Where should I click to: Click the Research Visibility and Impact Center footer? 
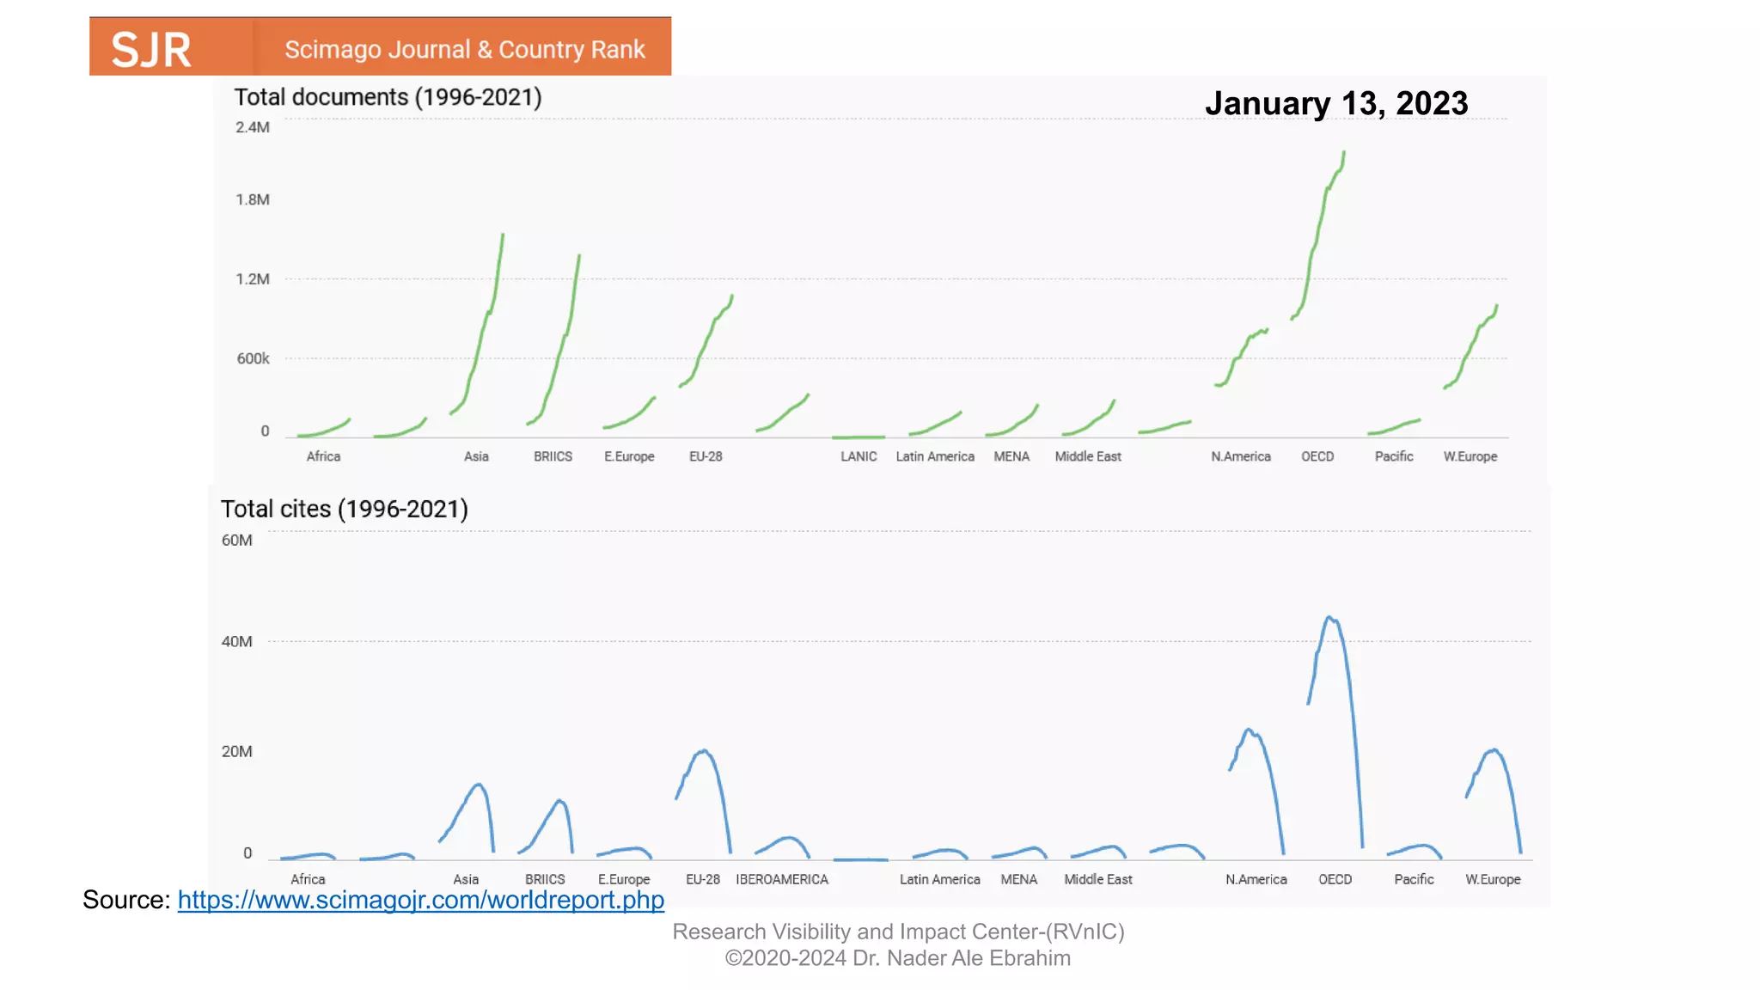click(x=898, y=932)
